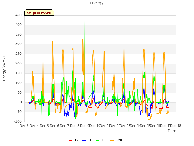Click the 150 y-axis tick label
194x146 pixels.
pyautogui.click(x=18, y=73)
